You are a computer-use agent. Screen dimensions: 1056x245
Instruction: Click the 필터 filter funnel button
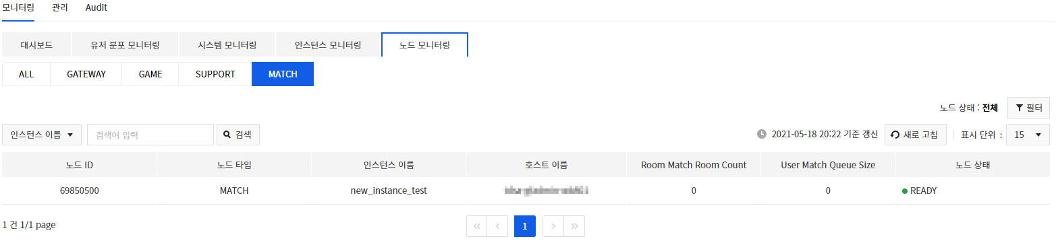coord(1028,108)
